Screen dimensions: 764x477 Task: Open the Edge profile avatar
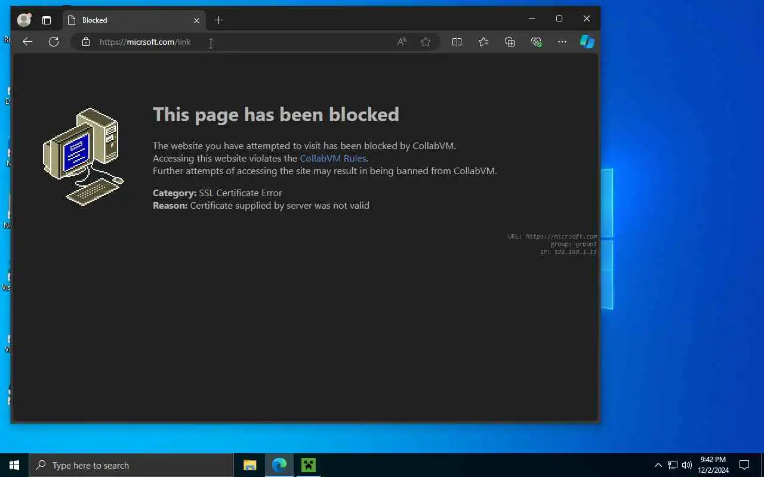24,20
